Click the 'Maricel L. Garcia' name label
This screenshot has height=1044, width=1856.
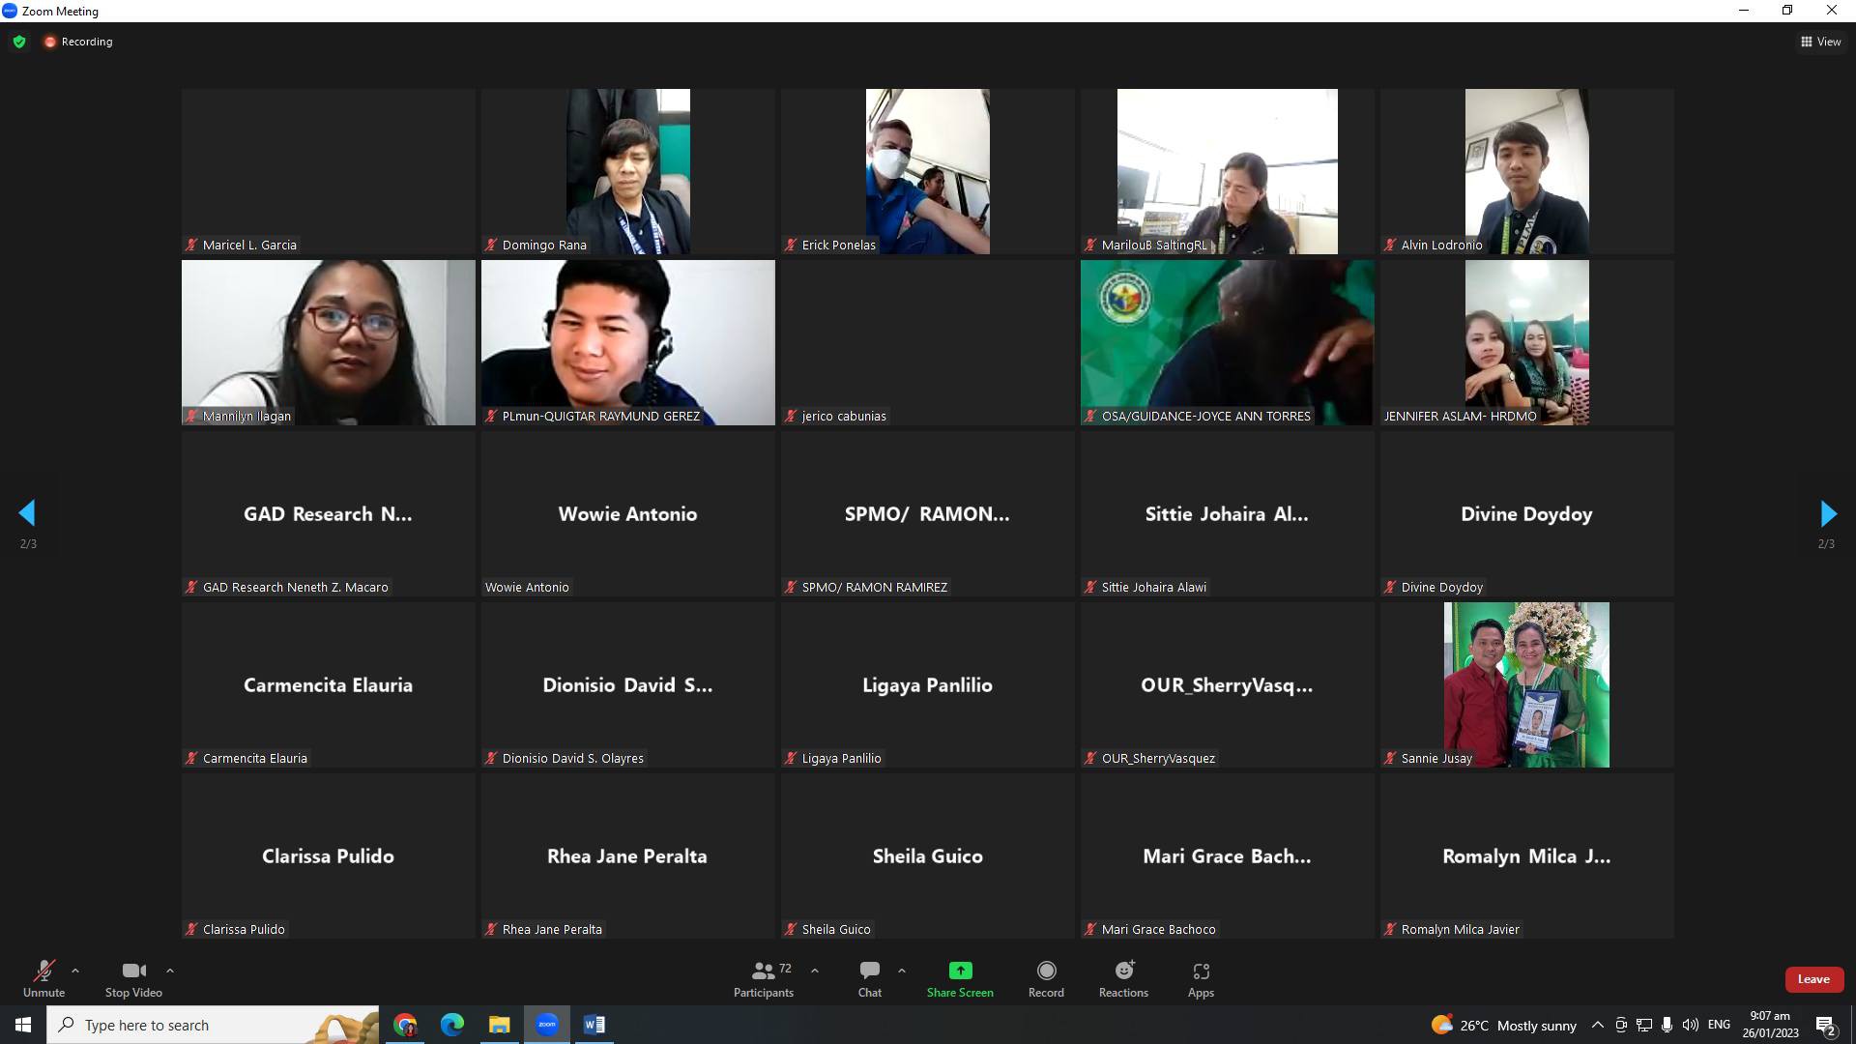[x=249, y=245]
